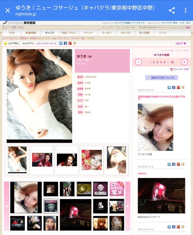Open the イベント navigation tab
This screenshot has height=235, width=193.
coord(88,33)
